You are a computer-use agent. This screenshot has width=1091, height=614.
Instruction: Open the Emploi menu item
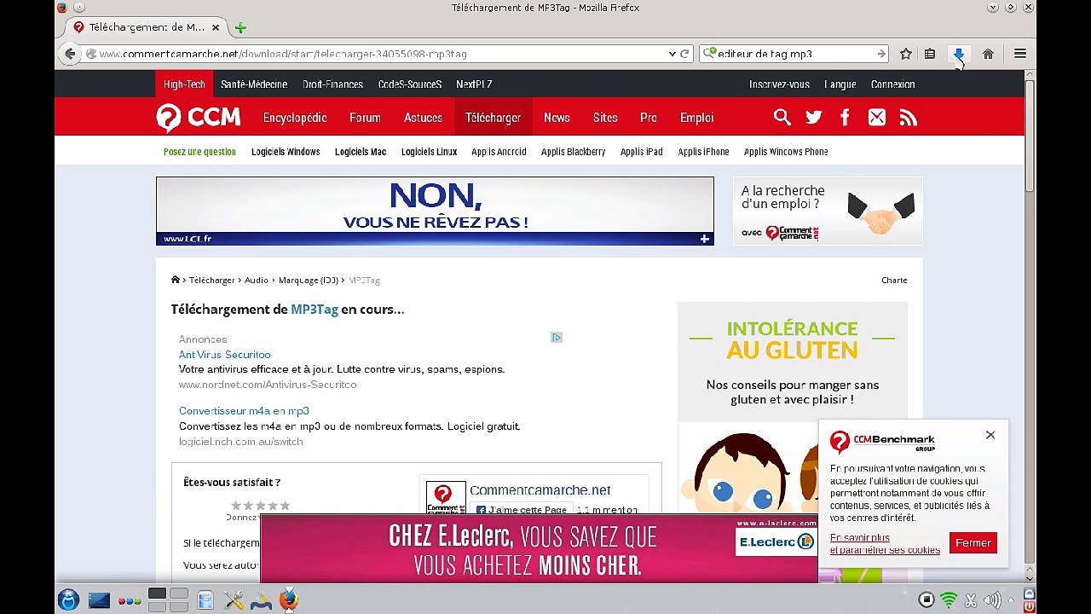[x=696, y=118]
